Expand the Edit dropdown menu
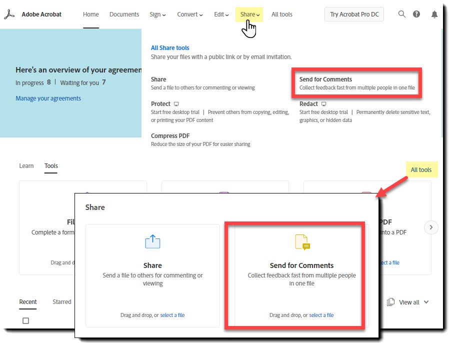The height and width of the screenshot is (343, 449). point(221,14)
